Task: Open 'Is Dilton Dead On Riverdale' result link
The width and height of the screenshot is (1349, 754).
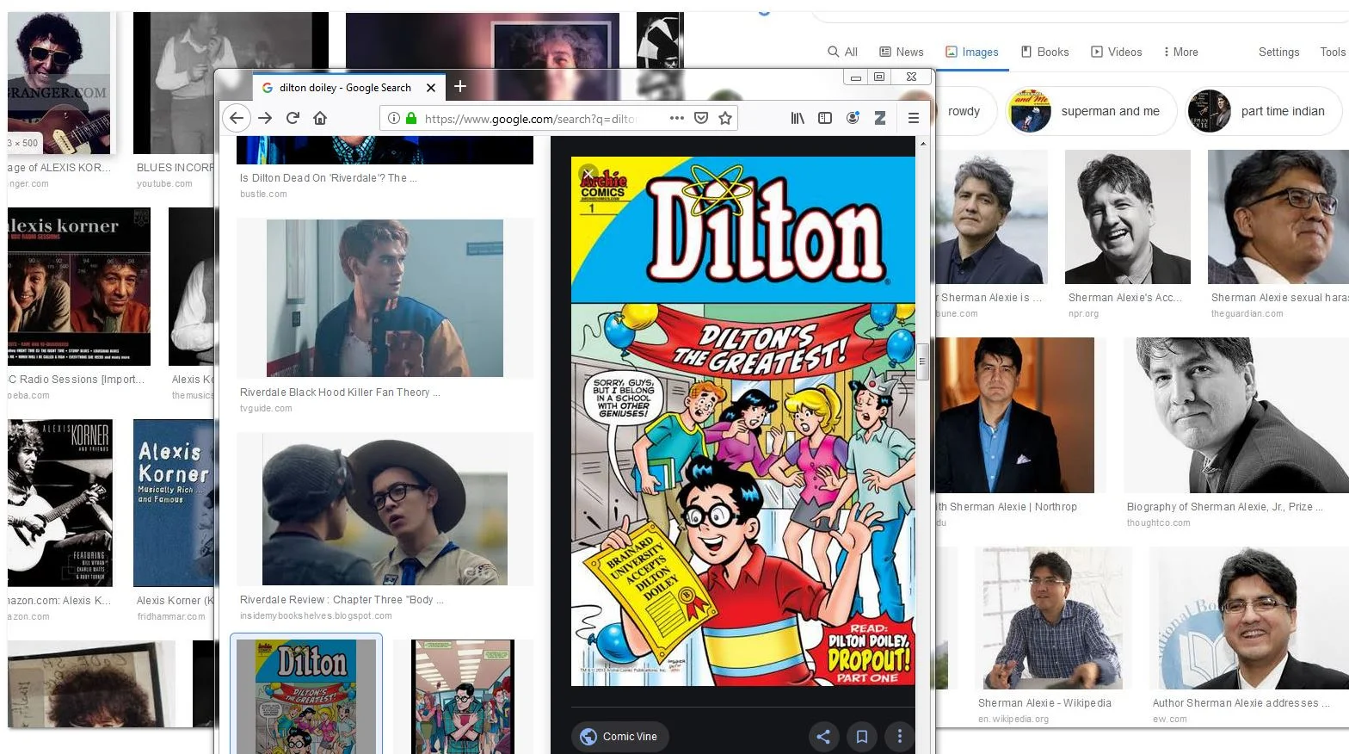Action: pos(328,178)
